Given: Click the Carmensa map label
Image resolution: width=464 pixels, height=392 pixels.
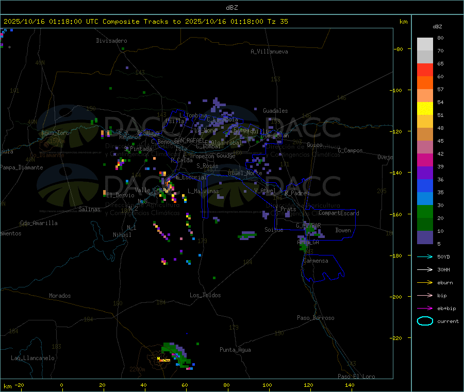Looking at the screenshot, I should pos(316,261).
